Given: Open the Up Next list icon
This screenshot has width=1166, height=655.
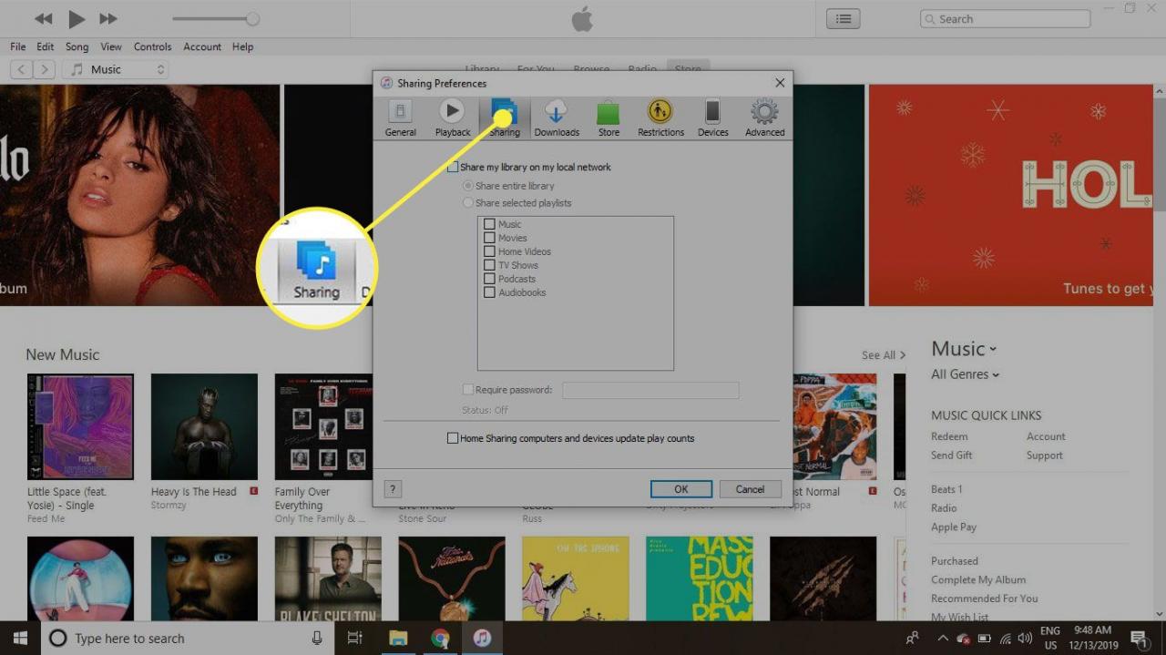Looking at the screenshot, I should (x=844, y=18).
